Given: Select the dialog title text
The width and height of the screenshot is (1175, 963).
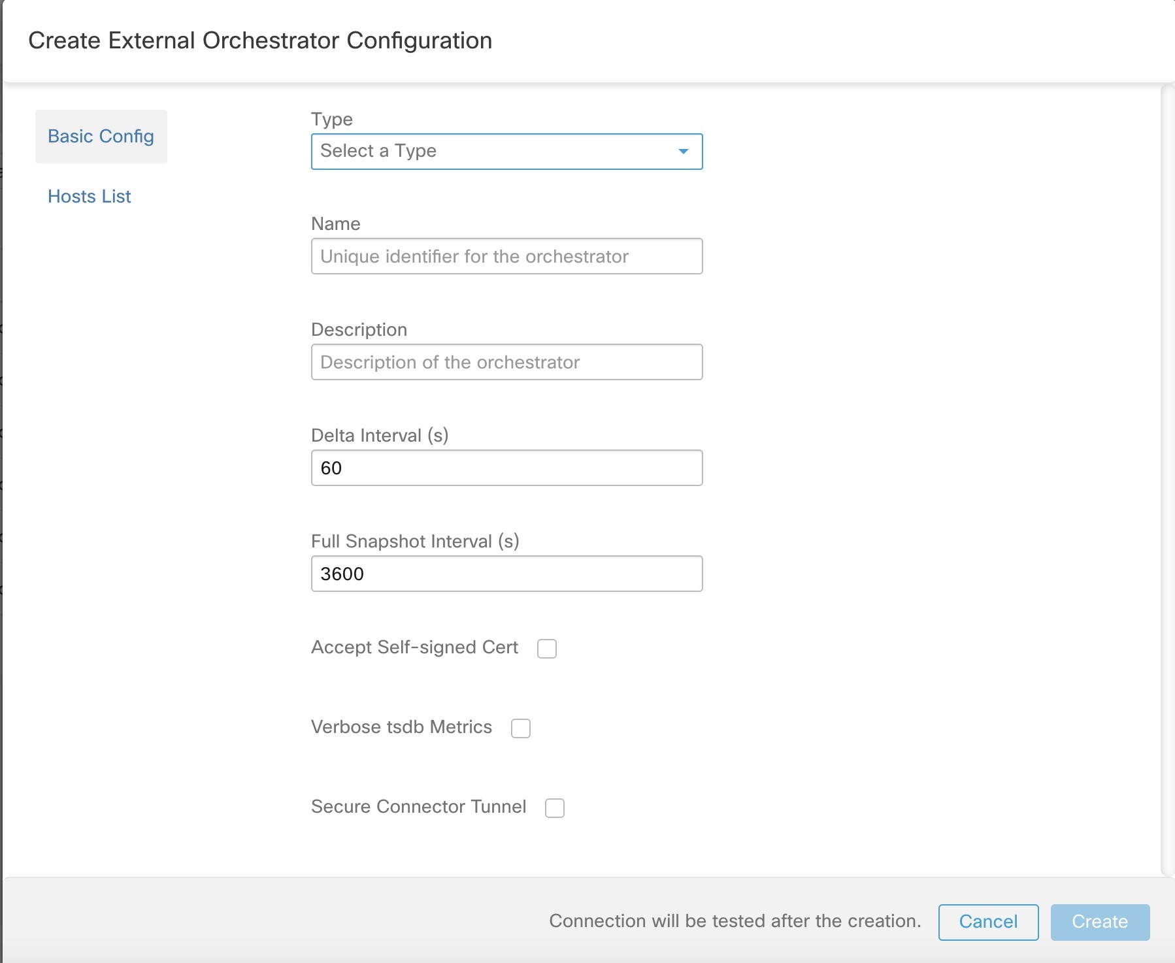Looking at the screenshot, I should pos(259,41).
